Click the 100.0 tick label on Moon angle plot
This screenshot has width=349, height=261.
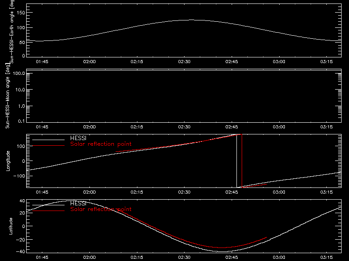coord(19,74)
